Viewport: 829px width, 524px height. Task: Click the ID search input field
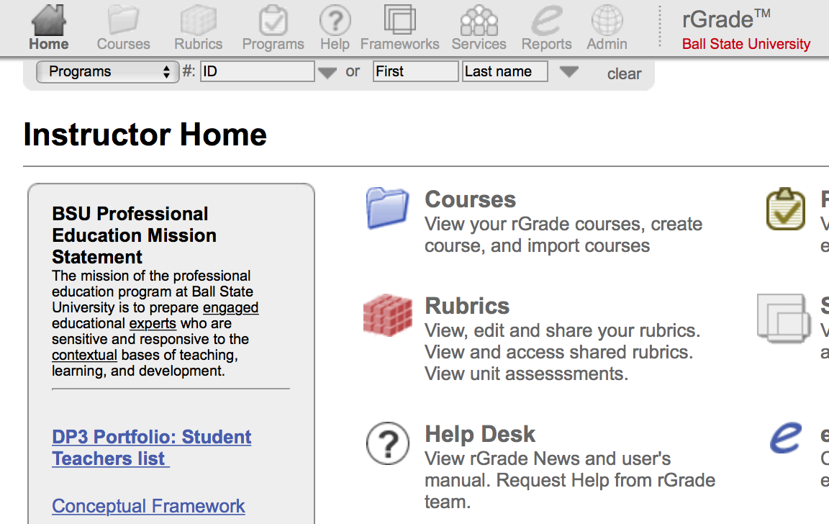coord(257,71)
